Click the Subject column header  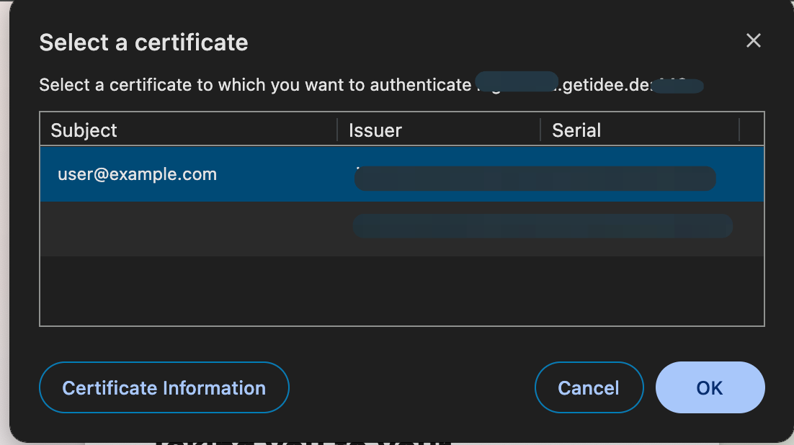pyautogui.click(x=84, y=130)
